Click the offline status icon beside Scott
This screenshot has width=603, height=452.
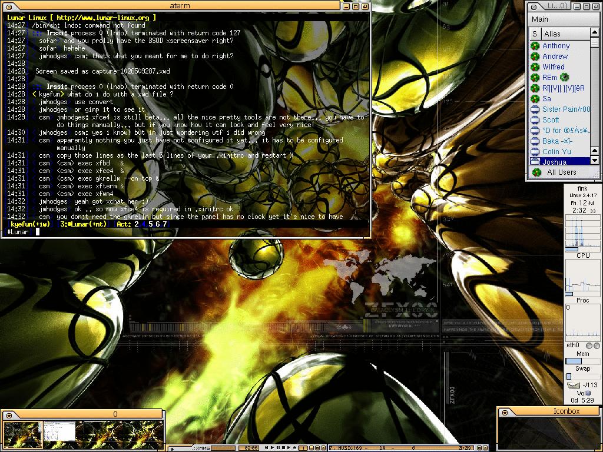(x=535, y=120)
